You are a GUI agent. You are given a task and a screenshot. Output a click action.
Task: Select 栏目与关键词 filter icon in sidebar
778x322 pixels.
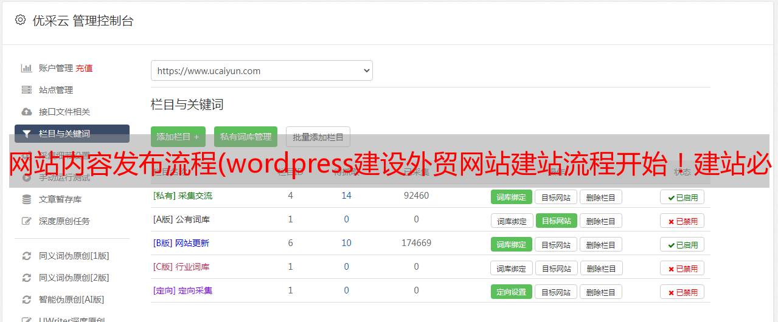click(x=27, y=134)
